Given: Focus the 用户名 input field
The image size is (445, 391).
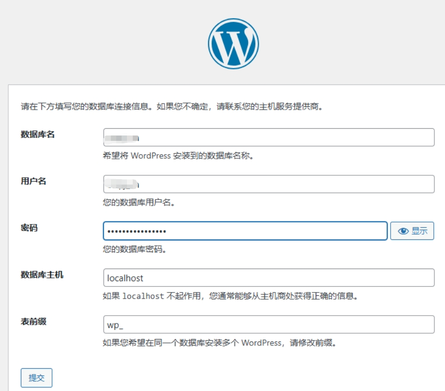Looking at the screenshot, I should click(269, 184).
